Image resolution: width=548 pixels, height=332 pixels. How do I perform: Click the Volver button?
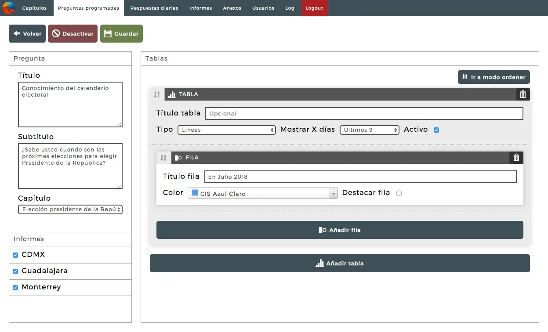(27, 33)
